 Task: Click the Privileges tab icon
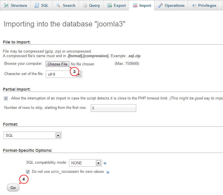194,5
